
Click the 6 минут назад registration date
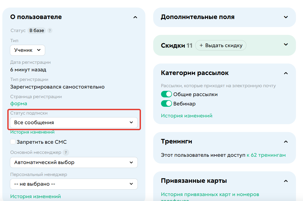point(28,70)
